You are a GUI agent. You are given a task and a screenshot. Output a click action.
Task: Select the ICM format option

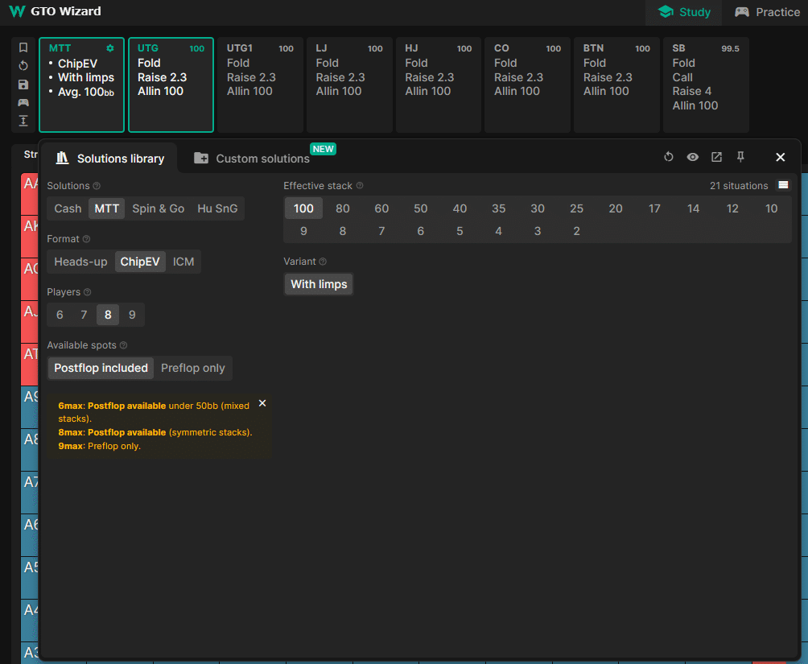point(183,262)
